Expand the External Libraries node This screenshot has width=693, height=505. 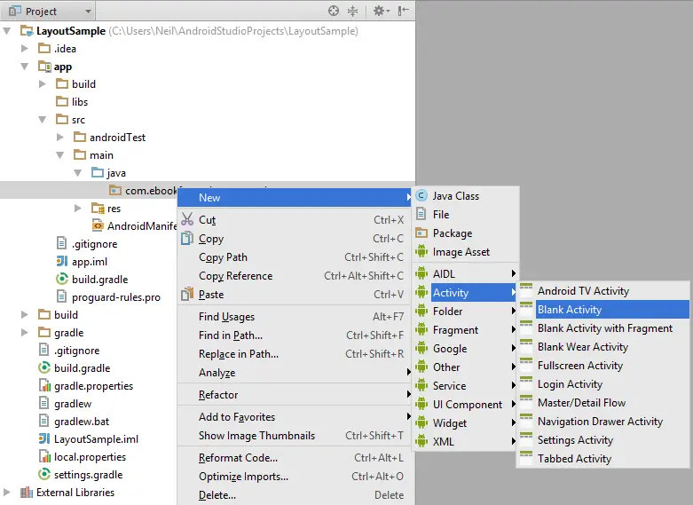pyautogui.click(x=8, y=493)
